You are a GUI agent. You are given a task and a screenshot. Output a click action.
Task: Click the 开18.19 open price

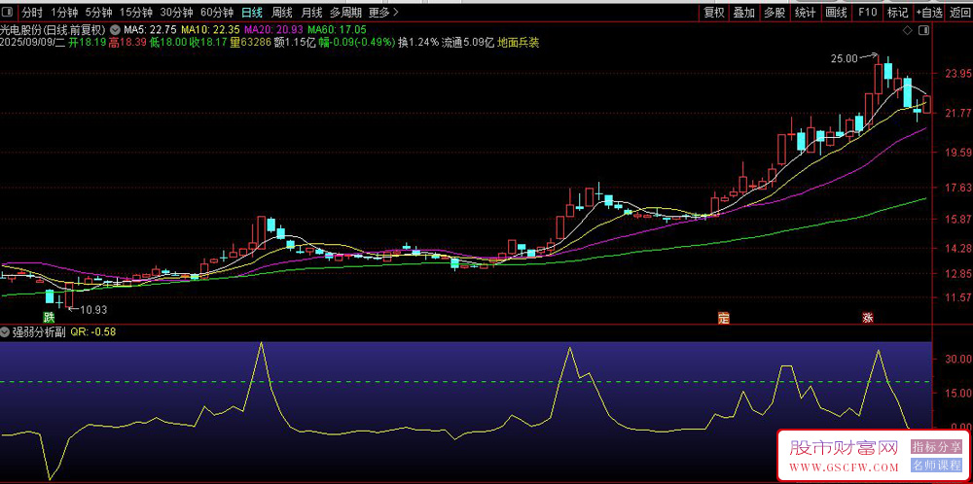pos(87,42)
